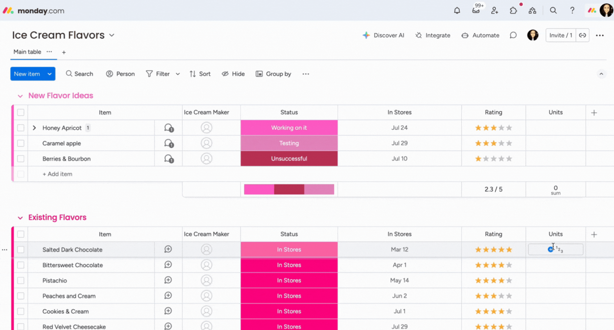Open the notifications bell
This screenshot has height=330, width=614.
[x=457, y=11]
